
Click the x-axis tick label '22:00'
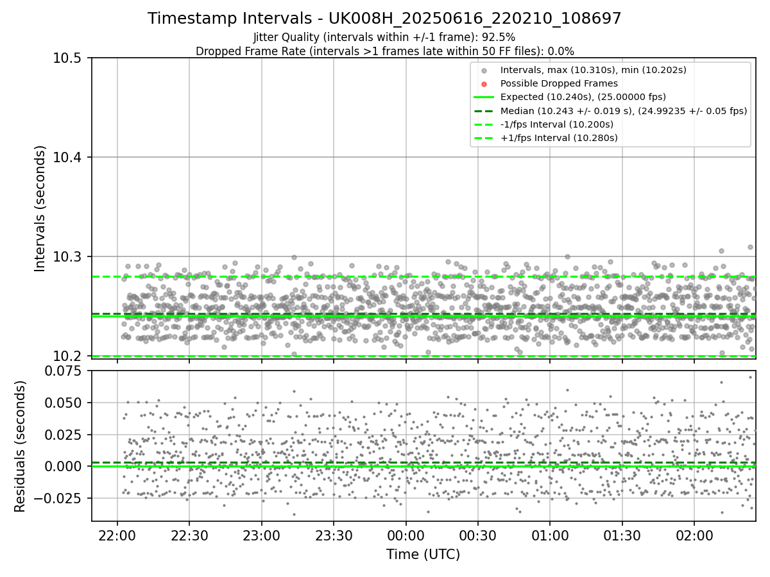tap(117, 535)
